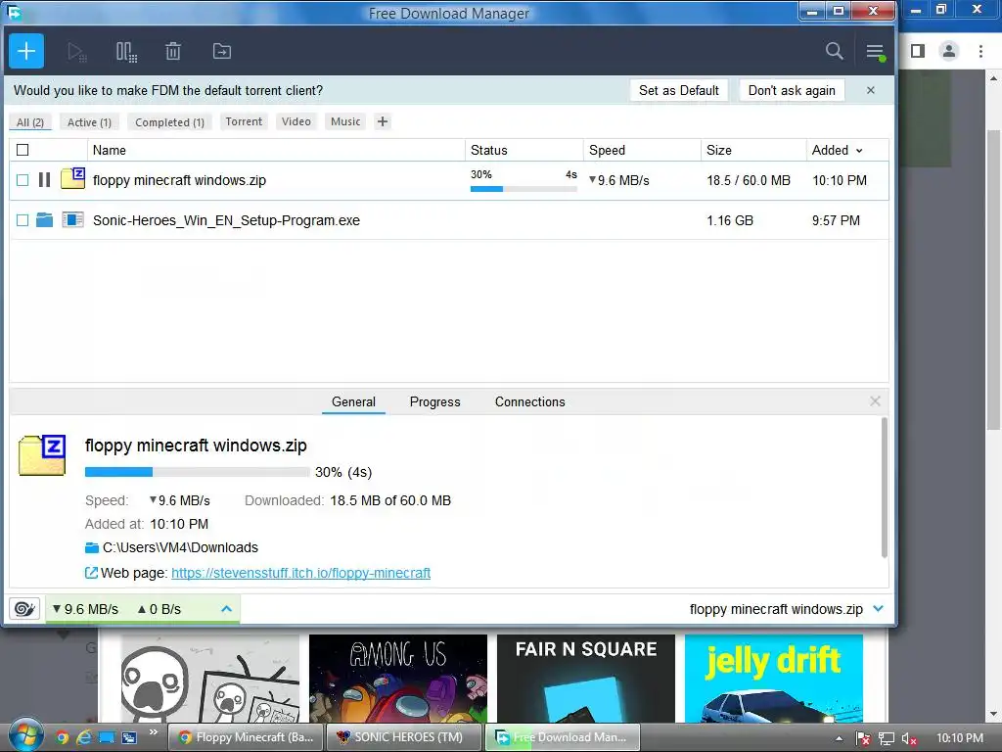Click exe file icon in Sonic-Heroes row
This screenshot has height=752, width=1002.
(72, 220)
